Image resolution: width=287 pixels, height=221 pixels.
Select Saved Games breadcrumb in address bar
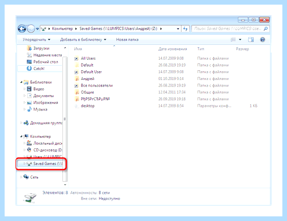[x=118, y=29]
